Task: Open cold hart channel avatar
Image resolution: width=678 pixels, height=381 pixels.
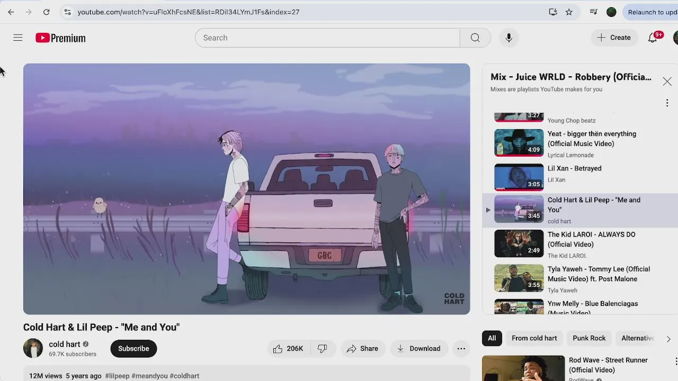Action: [x=33, y=348]
